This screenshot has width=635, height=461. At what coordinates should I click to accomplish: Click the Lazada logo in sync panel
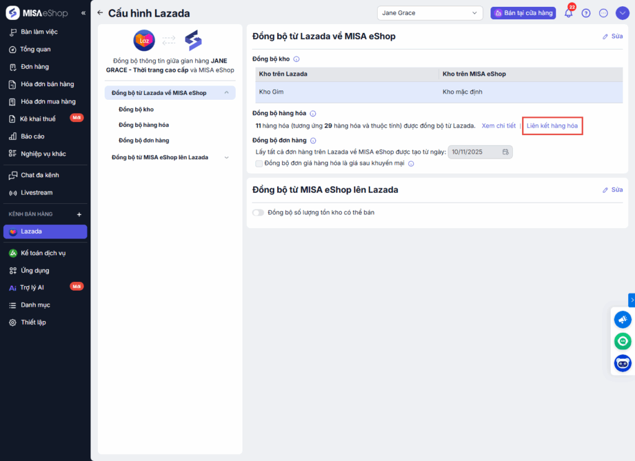(144, 40)
